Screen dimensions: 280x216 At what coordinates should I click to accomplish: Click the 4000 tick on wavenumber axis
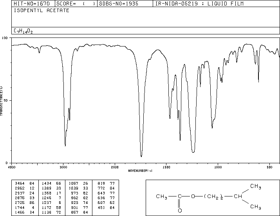(12, 167)
